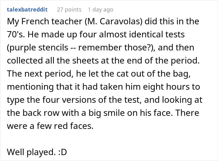Click the words 'My French teacher'
The width and height of the screenshot is (218, 161).
pyautogui.click(x=45, y=21)
